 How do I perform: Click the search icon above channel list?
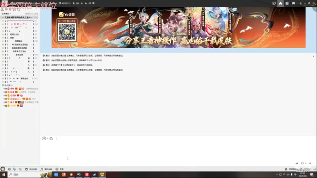coord(18,9)
